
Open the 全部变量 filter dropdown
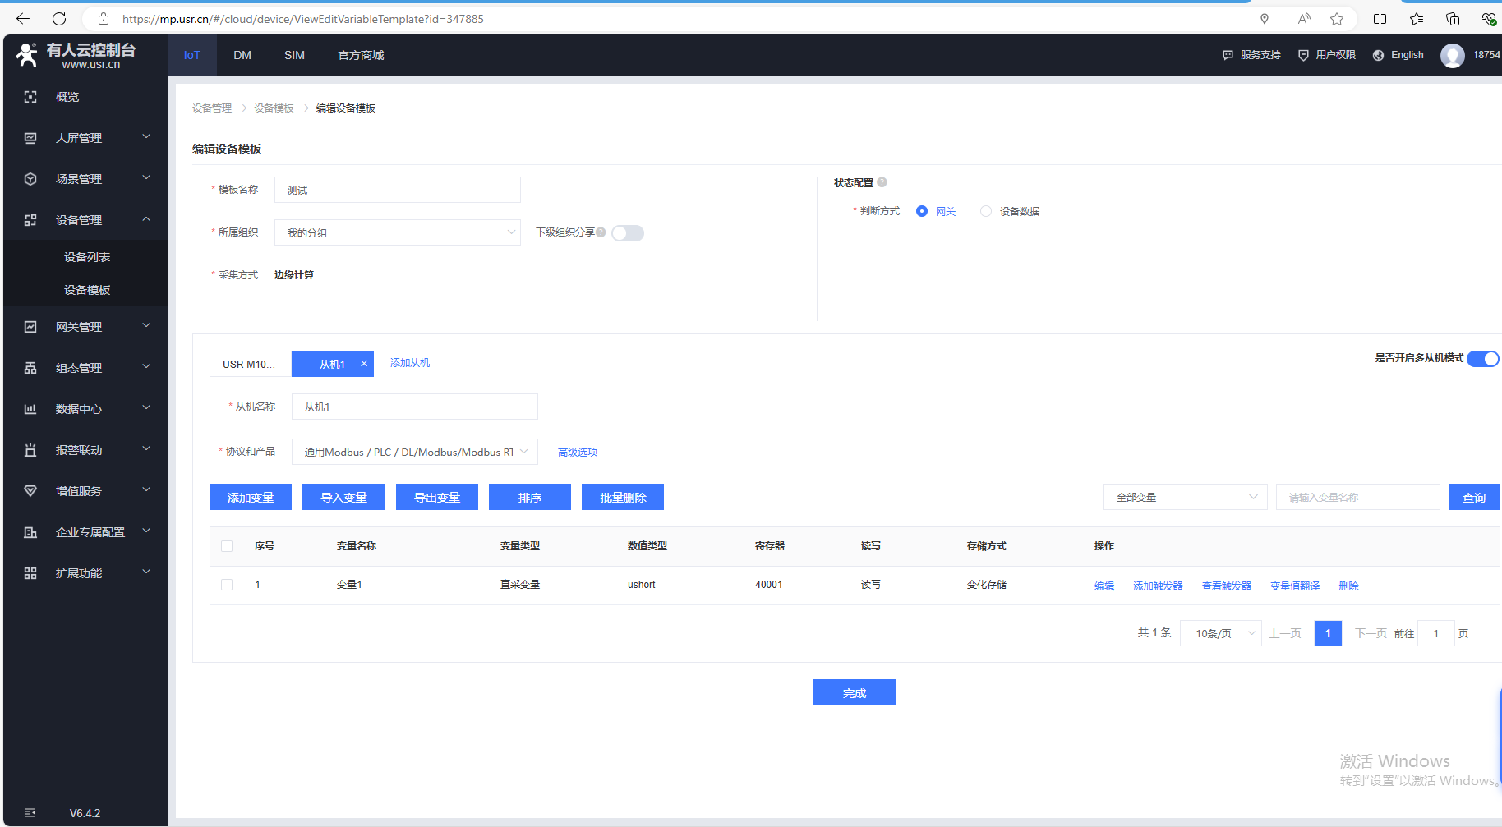coord(1185,498)
